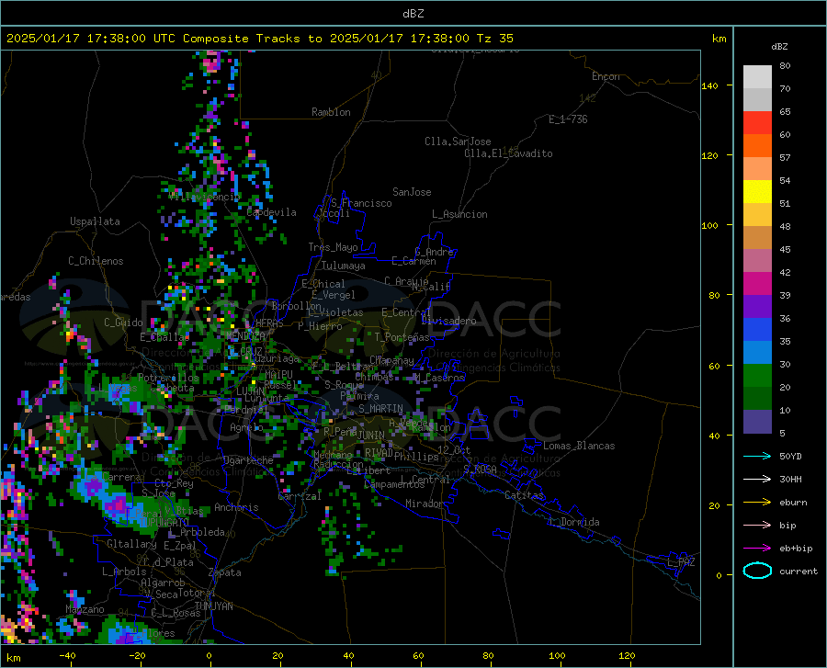Viewport: 827px width, 668px height.
Task: Click the 140 km vertical axis tick
Action: [x=709, y=85]
